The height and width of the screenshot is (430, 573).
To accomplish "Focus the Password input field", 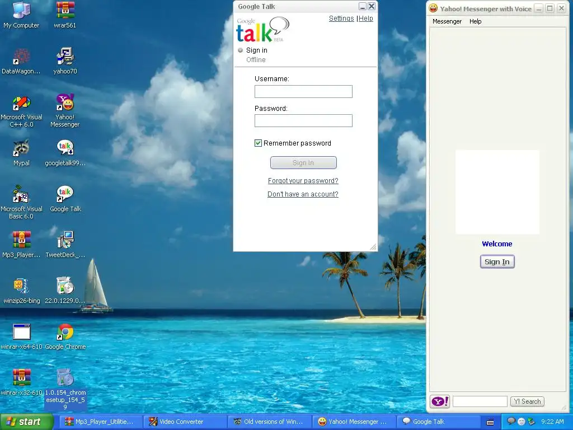I will (x=303, y=121).
